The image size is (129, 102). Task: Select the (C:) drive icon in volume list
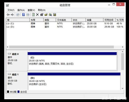click(8, 23)
